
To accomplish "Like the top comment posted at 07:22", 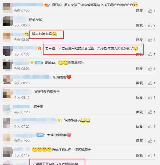I will [150, 11].
